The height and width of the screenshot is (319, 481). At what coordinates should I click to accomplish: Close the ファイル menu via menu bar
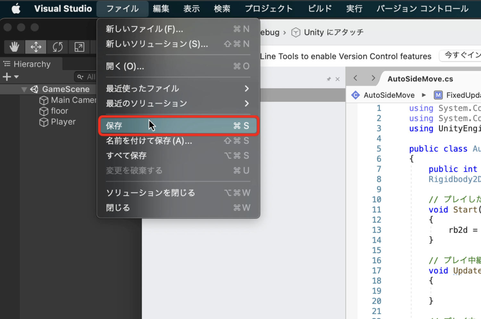pos(122,9)
